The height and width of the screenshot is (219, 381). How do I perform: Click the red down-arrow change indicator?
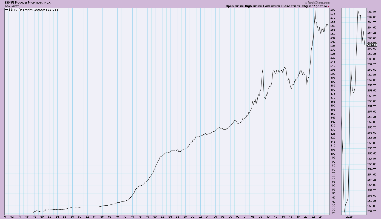click(x=329, y=6)
